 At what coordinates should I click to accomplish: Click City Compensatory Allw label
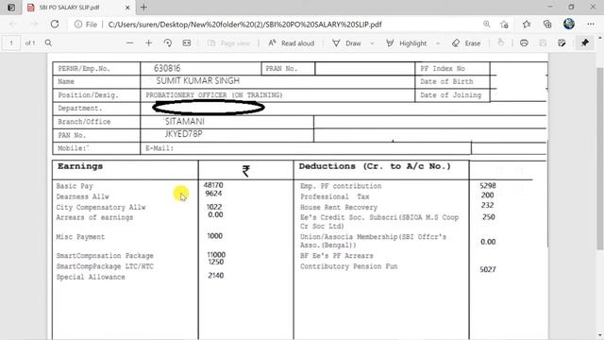(101, 207)
